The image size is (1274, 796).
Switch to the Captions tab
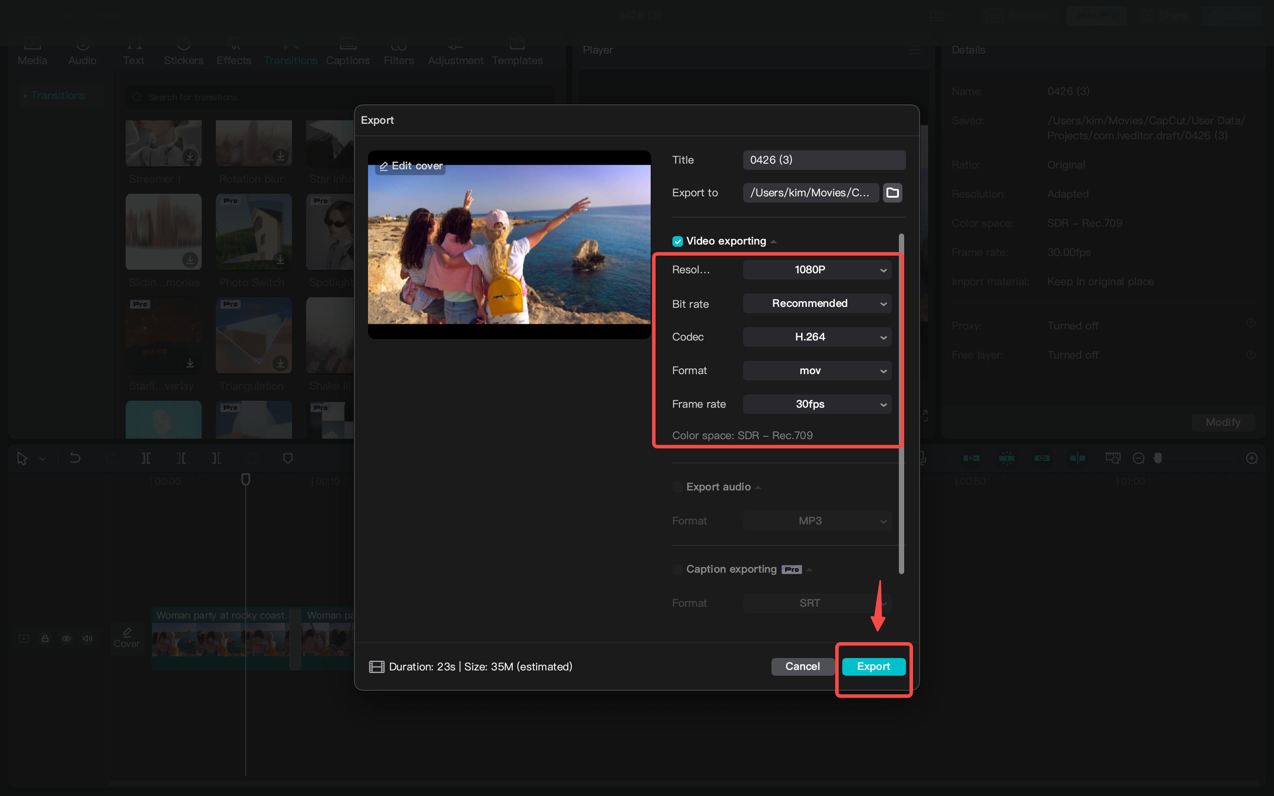coord(347,50)
